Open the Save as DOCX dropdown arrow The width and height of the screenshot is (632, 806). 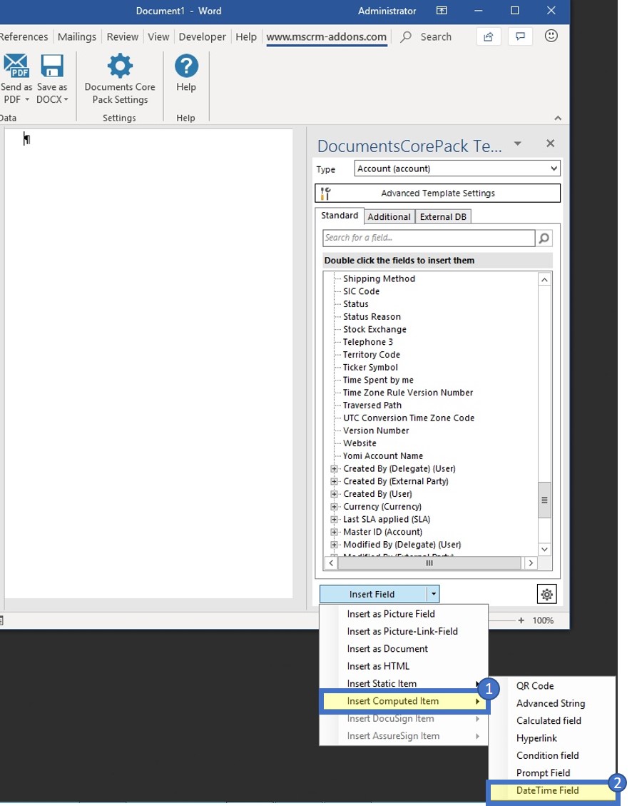[x=66, y=100]
